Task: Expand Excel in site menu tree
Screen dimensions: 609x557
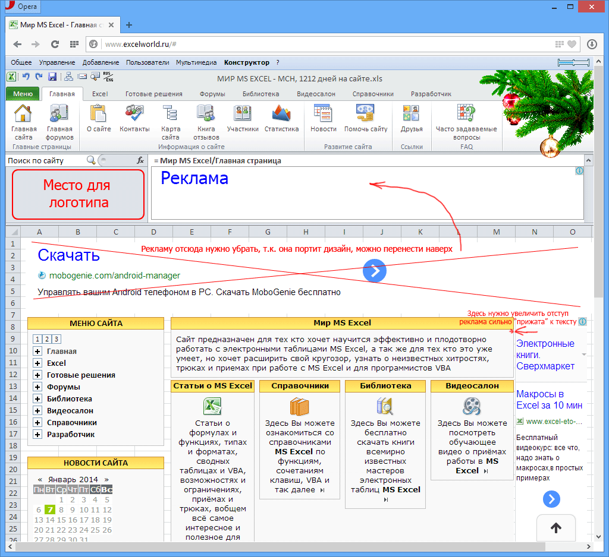Action: click(x=37, y=363)
